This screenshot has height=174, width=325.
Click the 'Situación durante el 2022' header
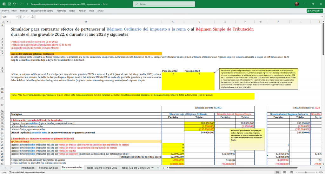tap(208, 108)
